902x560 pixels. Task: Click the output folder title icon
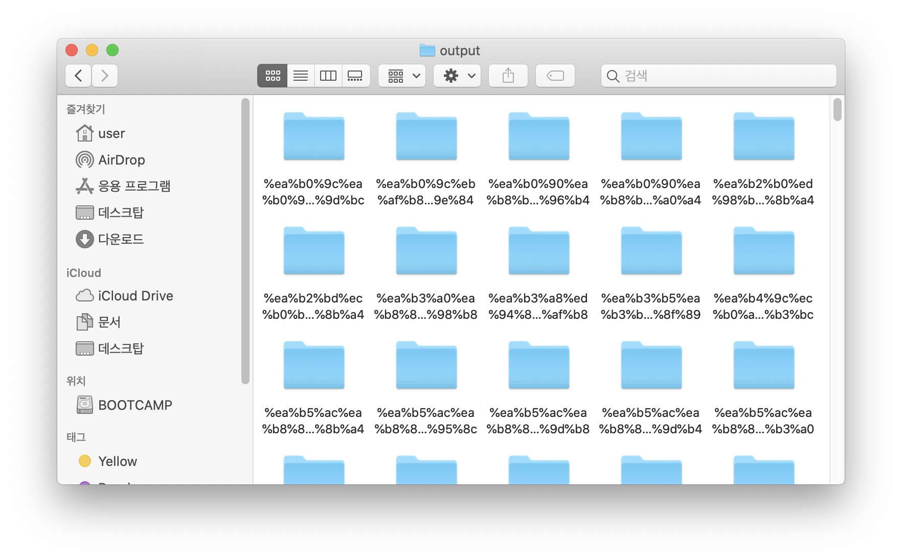427,50
